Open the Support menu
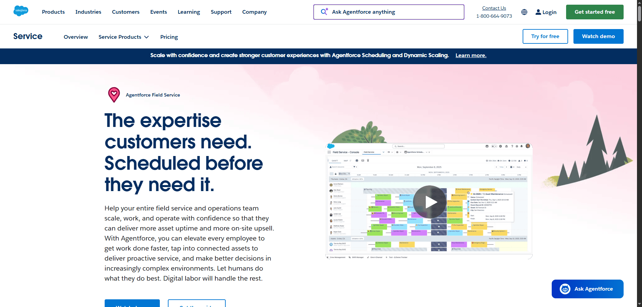This screenshot has height=307, width=642. click(221, 12)
